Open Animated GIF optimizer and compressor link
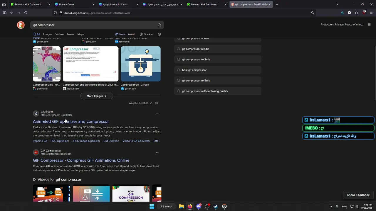The height and width of the screenshot is (211, 376). pos(71,122)
